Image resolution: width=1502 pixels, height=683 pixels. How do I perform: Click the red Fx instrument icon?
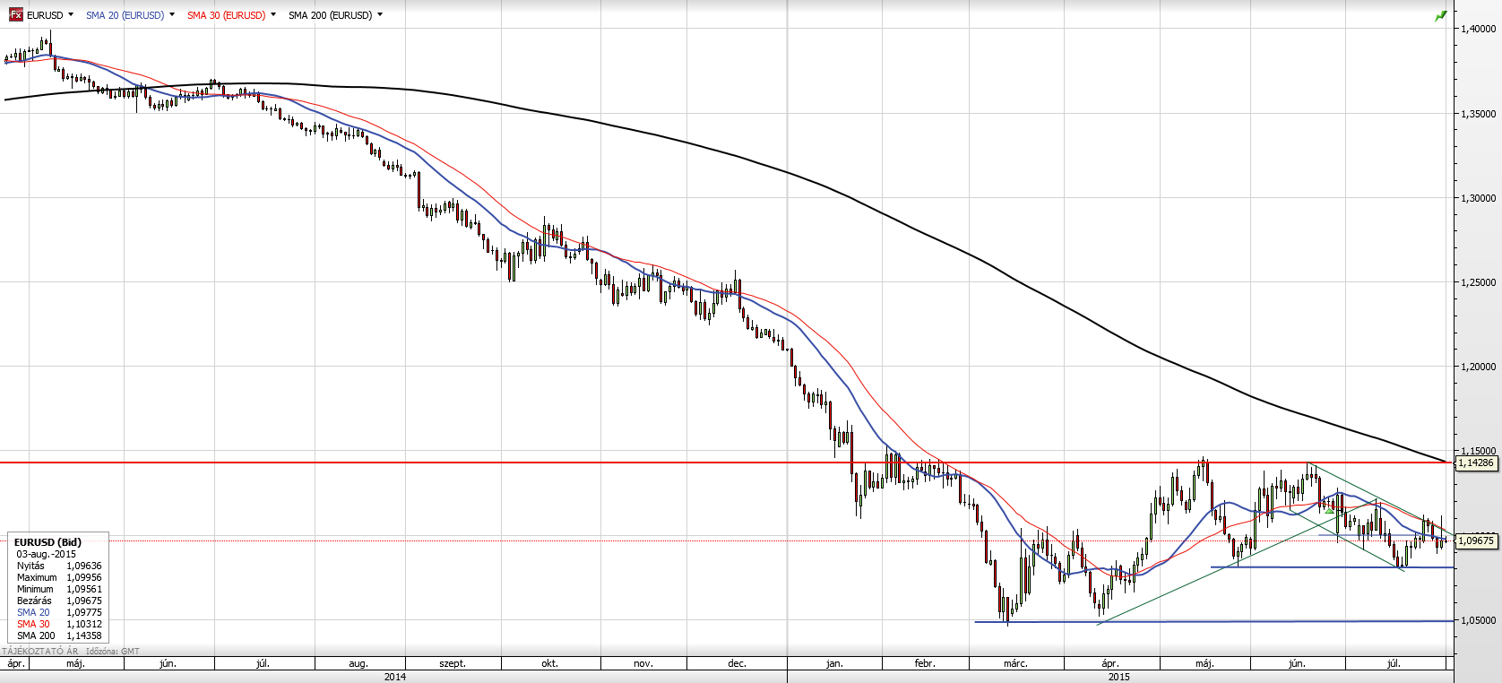coord(16,14)
